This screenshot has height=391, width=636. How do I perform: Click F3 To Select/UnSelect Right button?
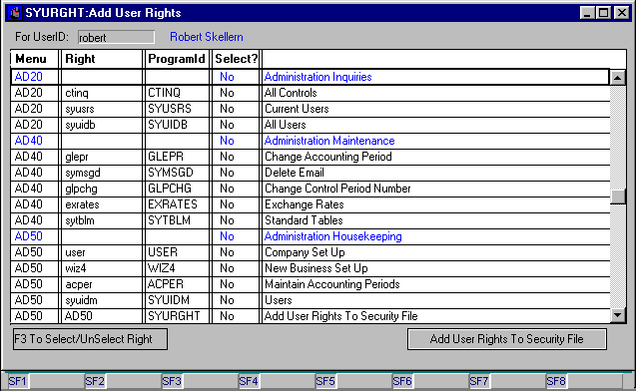(90, 339)
